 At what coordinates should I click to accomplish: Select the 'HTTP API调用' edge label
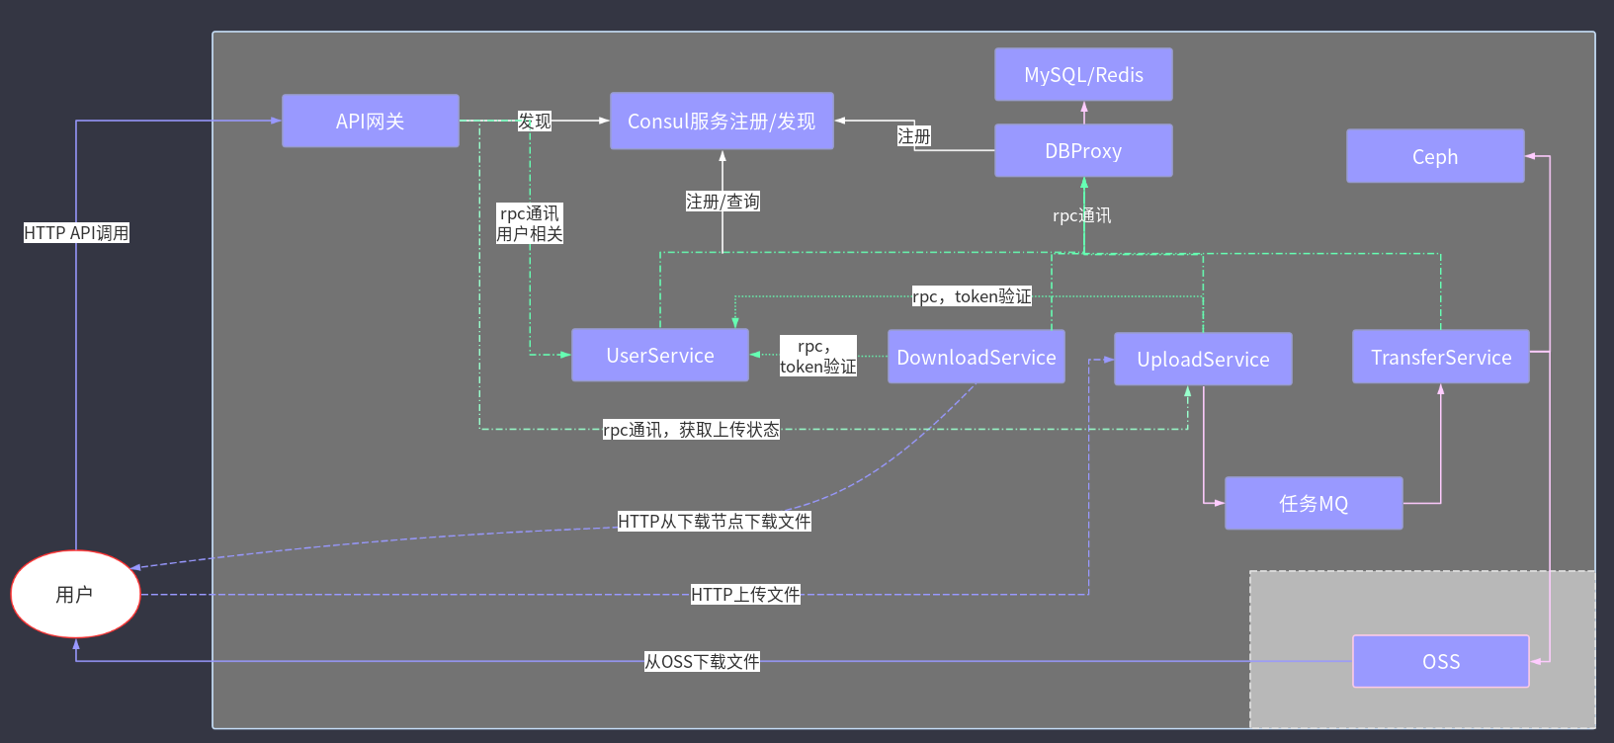(x=76, y=233)
